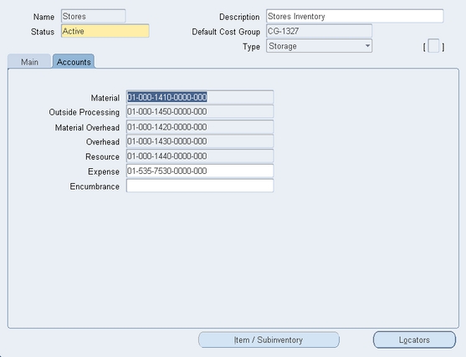Screen dimensions: 466x357
Task: Click the Item / Subinventory button
Action: pos(269,339)
